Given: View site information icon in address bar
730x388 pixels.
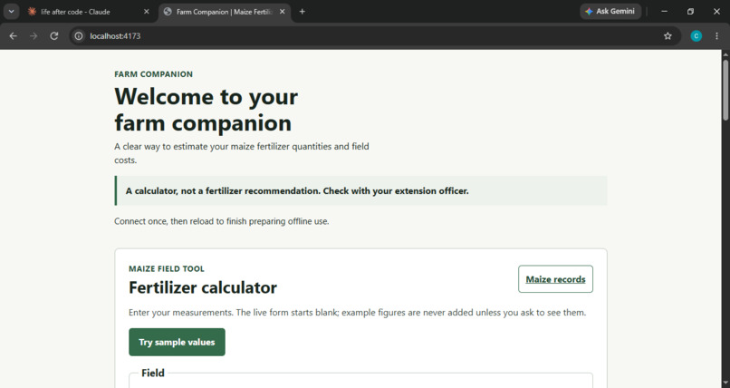Looking at the screenshot, I should (79, 36).
